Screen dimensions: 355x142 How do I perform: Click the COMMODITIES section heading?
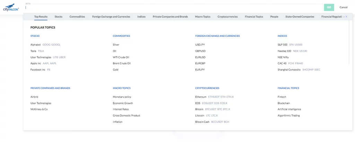(121, 36)
